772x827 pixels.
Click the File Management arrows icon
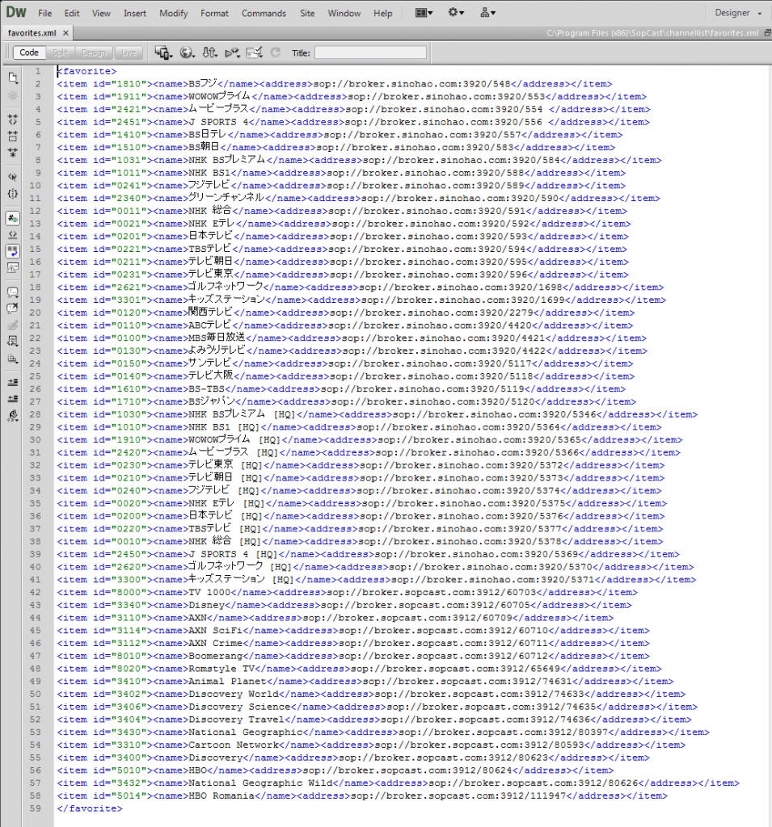pos(209,52)
